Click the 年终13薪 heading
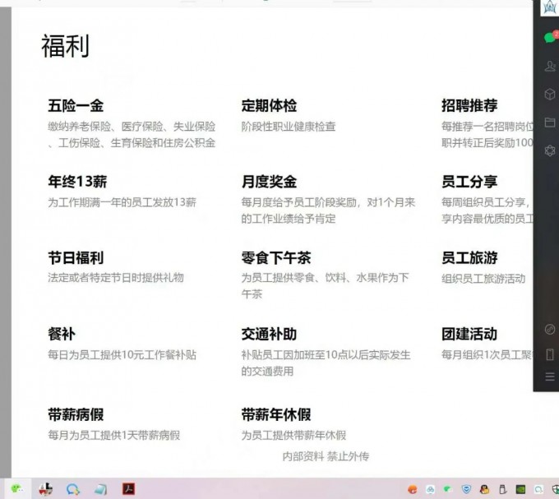559x499 pixels. pyautogui.click(x=78, y=182)
